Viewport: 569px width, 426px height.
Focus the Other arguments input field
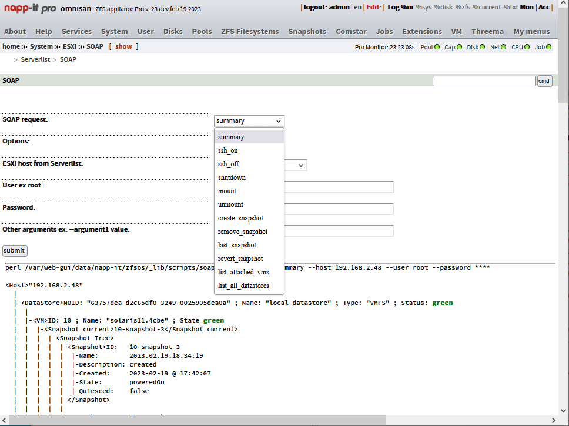pyautogui.click(x=339, y=231)
